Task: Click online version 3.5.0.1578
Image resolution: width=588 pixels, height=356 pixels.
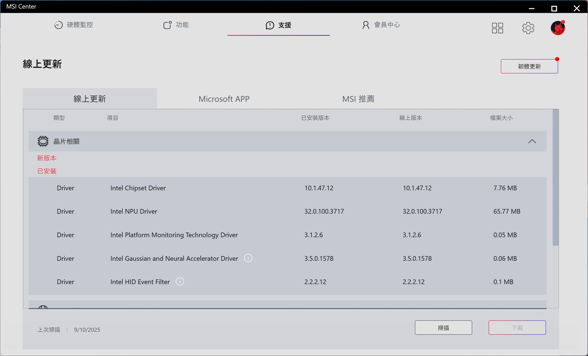Action: point(417,259)
